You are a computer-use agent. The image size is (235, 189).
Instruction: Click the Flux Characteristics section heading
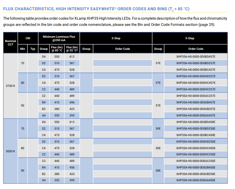click(96, 9)
